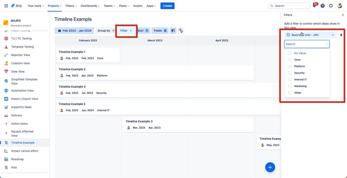Check the No Value option
Screen dimensions: 347x178
(x=290, y=53)
